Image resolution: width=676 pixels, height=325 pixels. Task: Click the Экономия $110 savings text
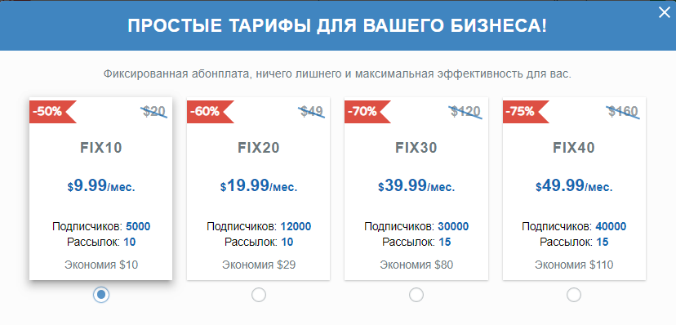tap(574, 265)
